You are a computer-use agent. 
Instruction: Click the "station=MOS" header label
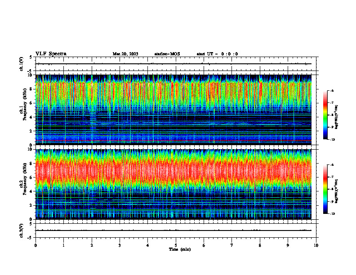[167, 54]
